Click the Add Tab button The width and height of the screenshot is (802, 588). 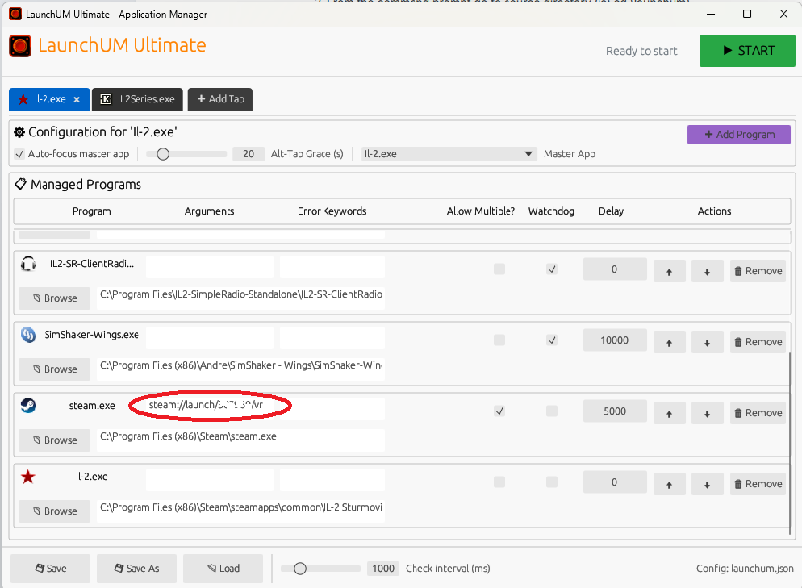220,99
